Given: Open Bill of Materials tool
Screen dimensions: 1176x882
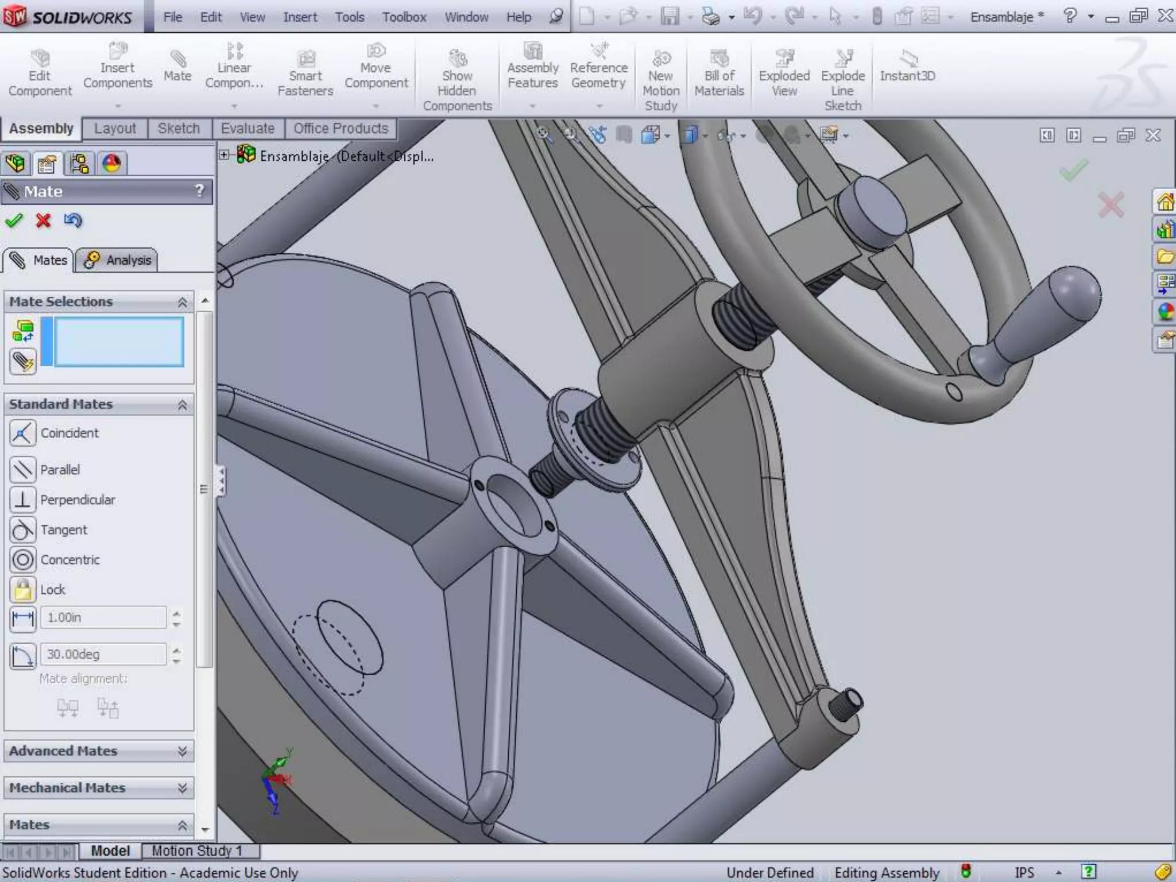Looking at the screenshot, I should (719, 59).
